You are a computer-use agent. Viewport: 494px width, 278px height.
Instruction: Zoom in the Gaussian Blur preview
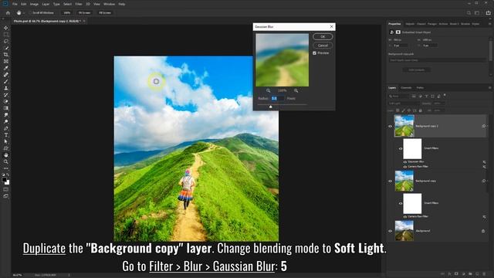tap(296, 90)
